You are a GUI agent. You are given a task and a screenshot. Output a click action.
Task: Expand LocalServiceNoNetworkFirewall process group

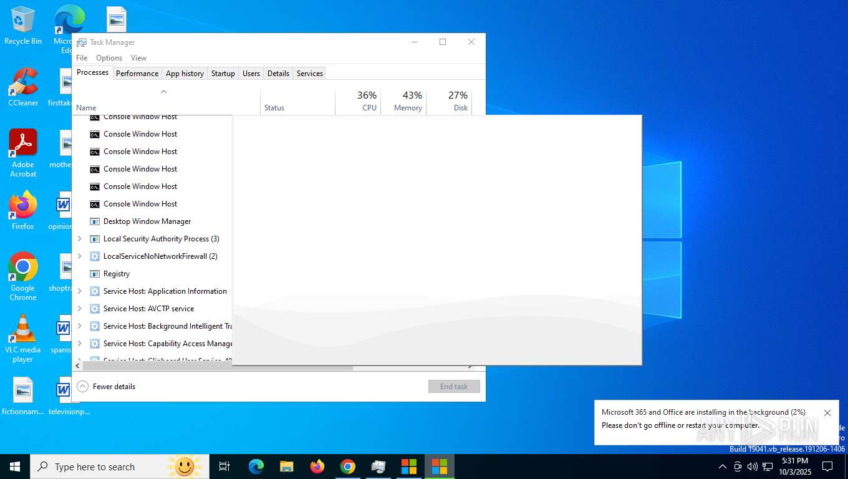(79, 256)
